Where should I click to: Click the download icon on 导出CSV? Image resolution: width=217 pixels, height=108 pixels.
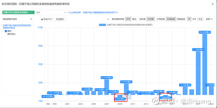(42, 19)
